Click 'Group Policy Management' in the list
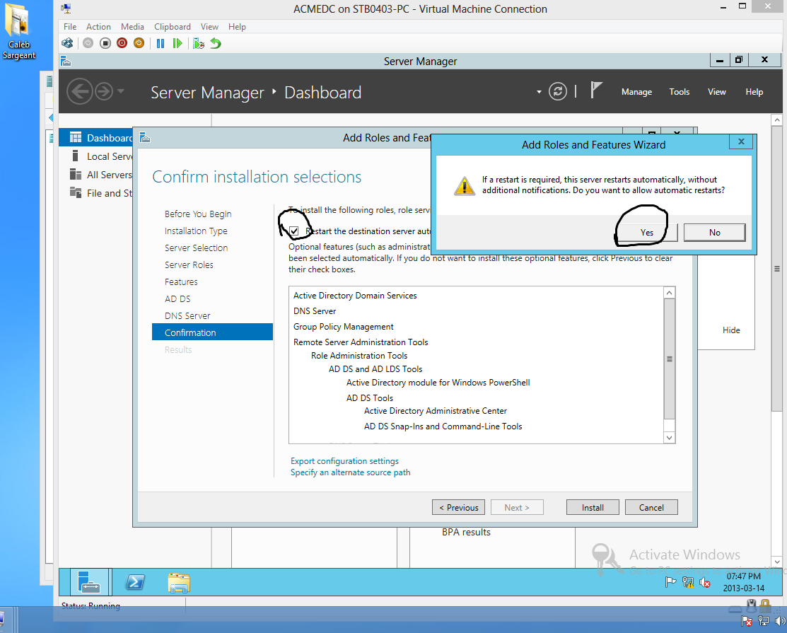 click(344, 327)
